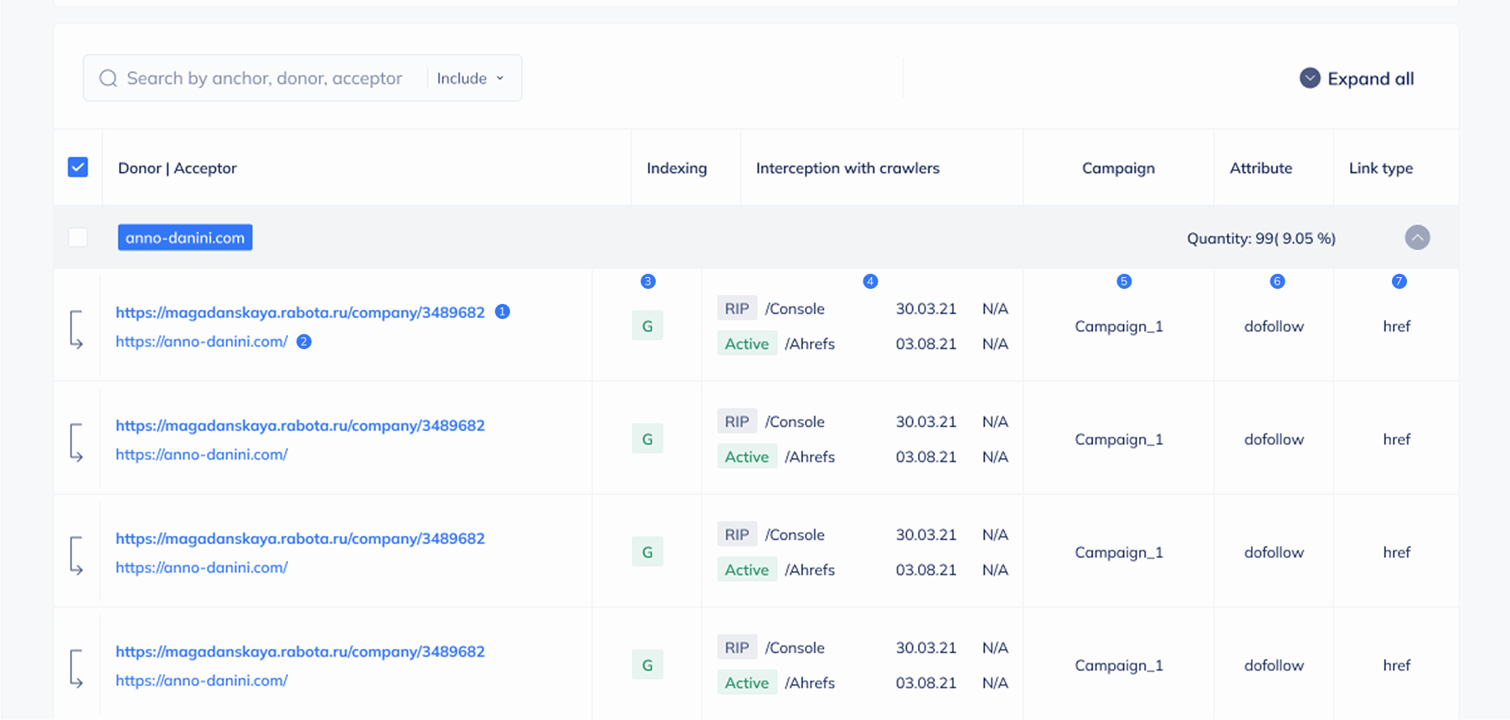The height and width of the screenshot is (720, 1510).
Task: Open second row anno-danini.com acceptor link
Action: tap(202, 455)
